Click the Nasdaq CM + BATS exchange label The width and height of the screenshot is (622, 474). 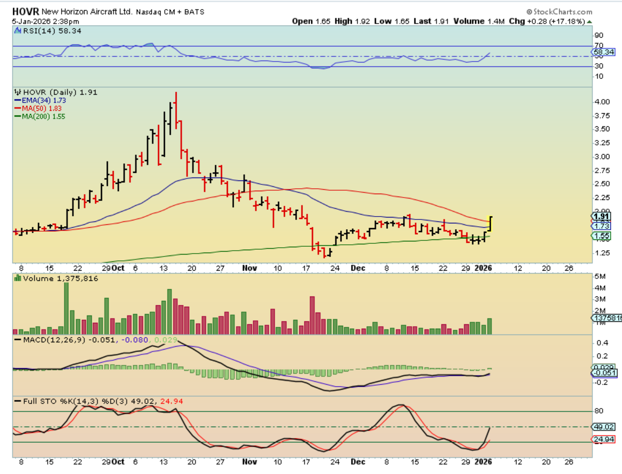point(170,12)
